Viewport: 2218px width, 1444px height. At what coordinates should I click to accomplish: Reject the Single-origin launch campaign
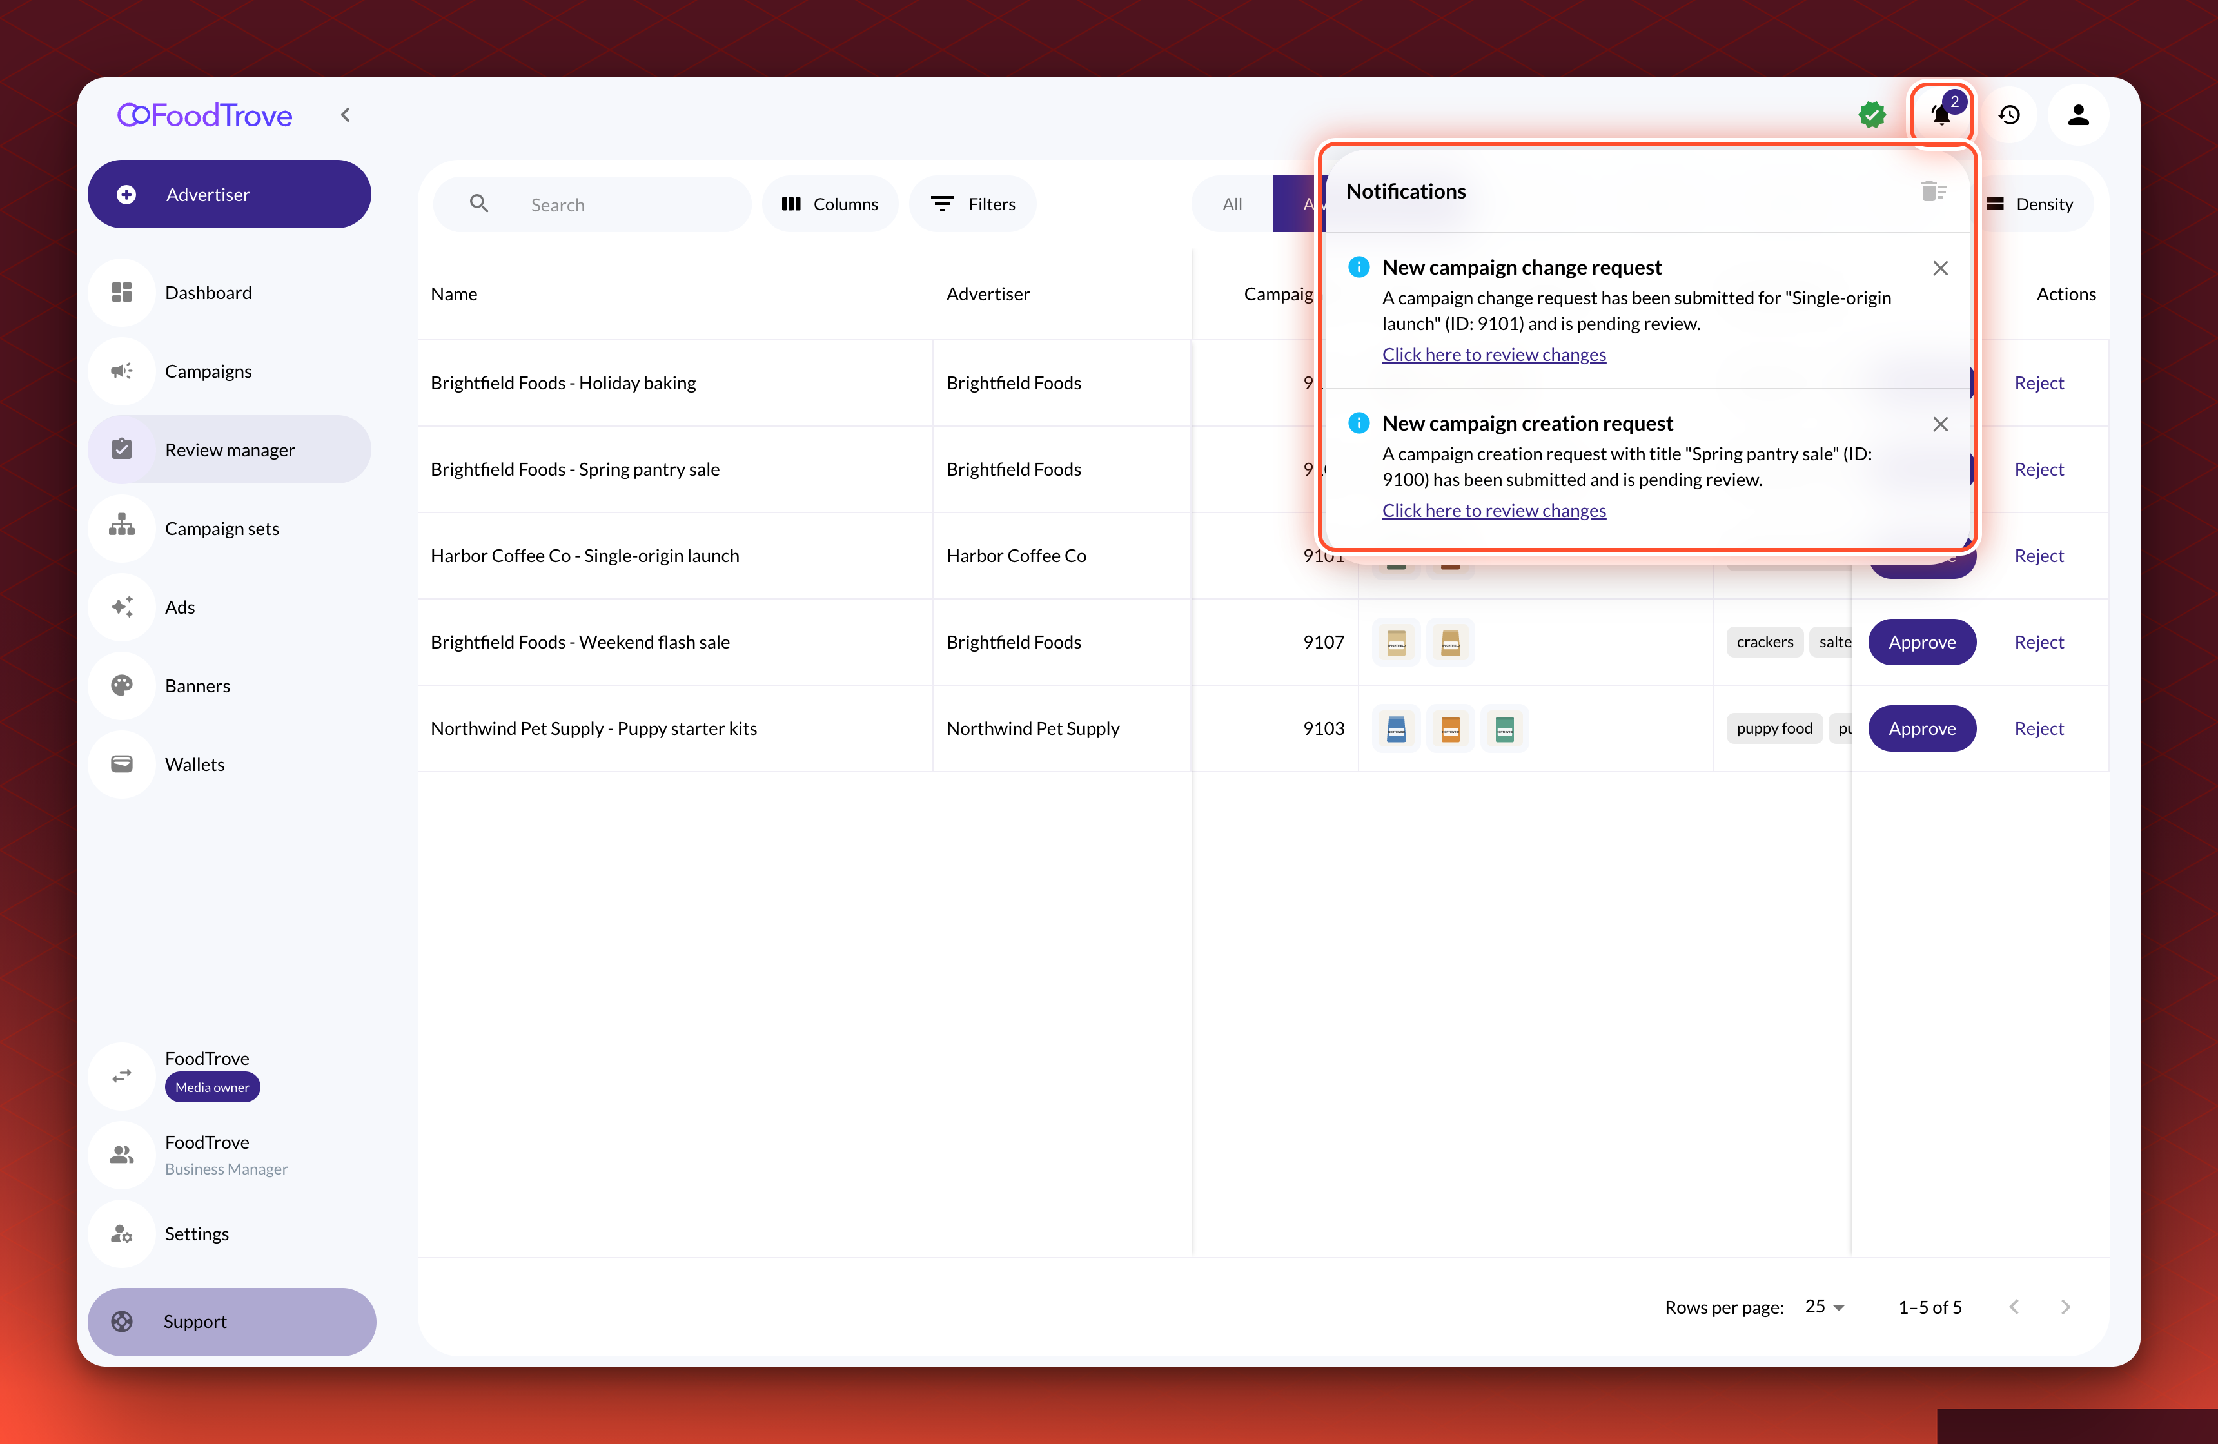2039,555
